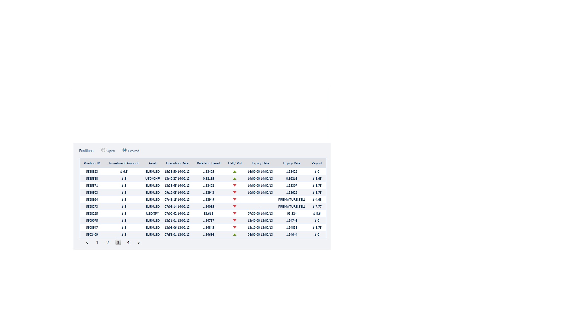Click the Rate Purchased column header
This screenshot has width=570, height=320.
(208, 163)
